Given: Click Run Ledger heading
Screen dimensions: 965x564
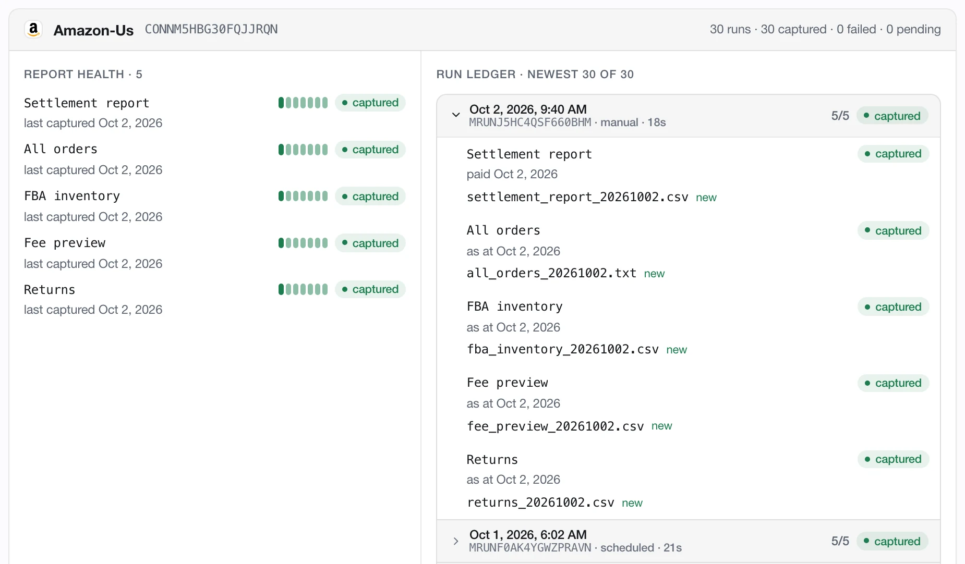Looking at the screenshot, I should [x=535, y=74].
